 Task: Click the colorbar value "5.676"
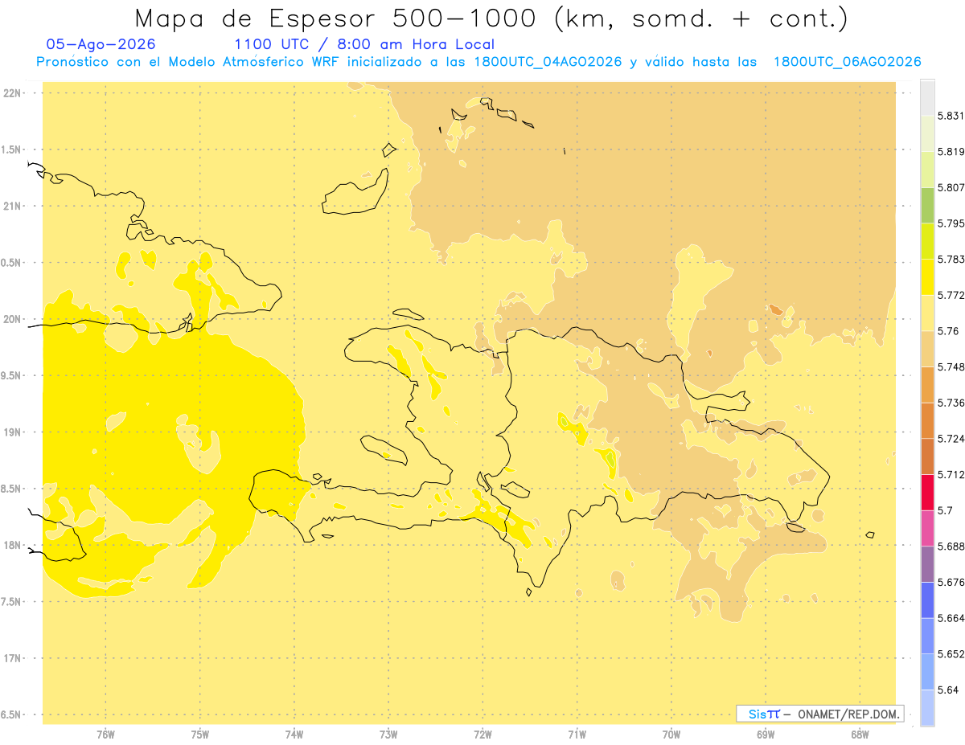(x=951, y=582)
